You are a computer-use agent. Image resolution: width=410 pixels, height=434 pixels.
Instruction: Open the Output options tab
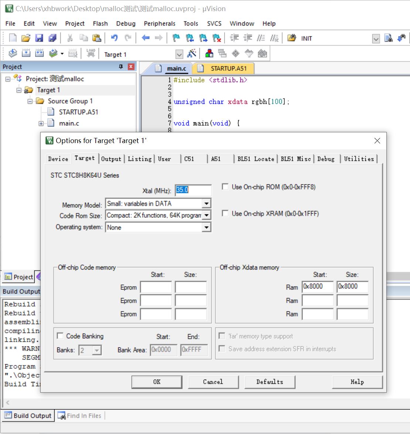tap(111, 159)
